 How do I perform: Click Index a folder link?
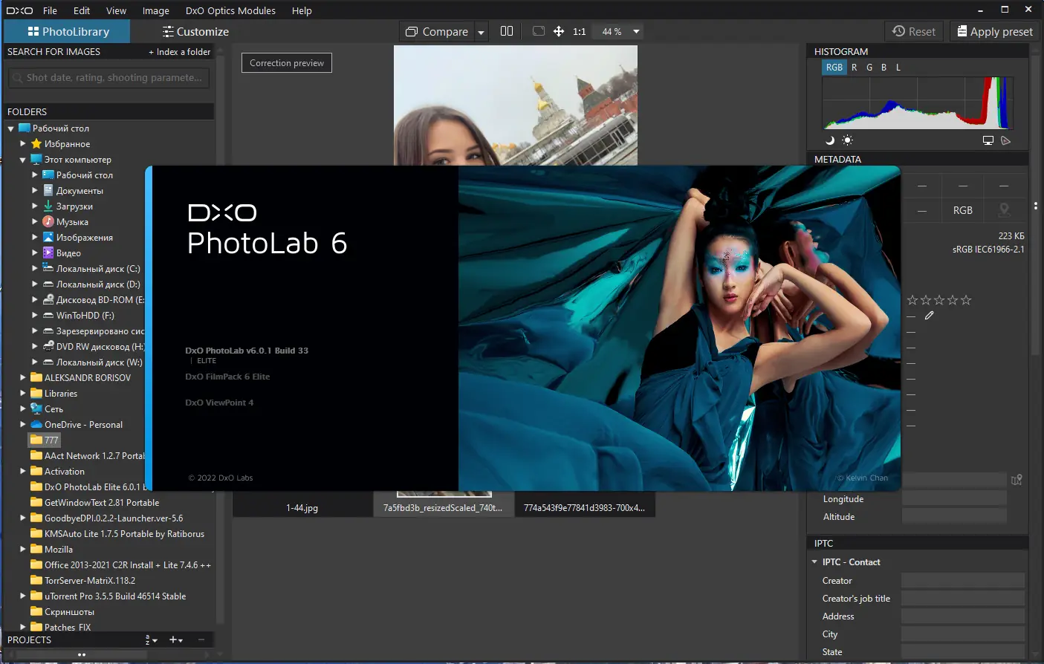point(179,52)
